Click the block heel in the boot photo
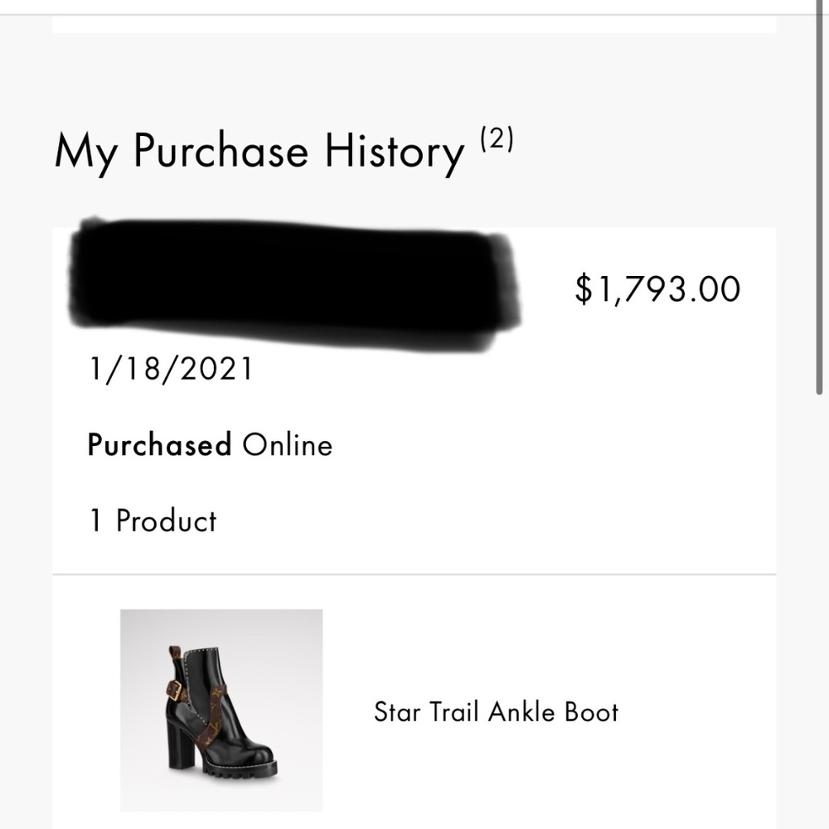Viewport: 829px width, 829px height. [178, 746]
